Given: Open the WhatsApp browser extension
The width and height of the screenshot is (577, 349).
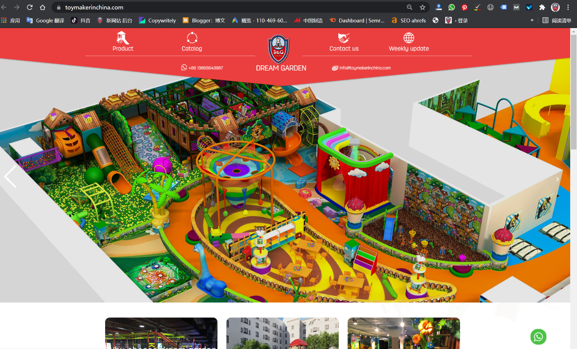Looking at the screenshot, I should (x=452, y=7).
